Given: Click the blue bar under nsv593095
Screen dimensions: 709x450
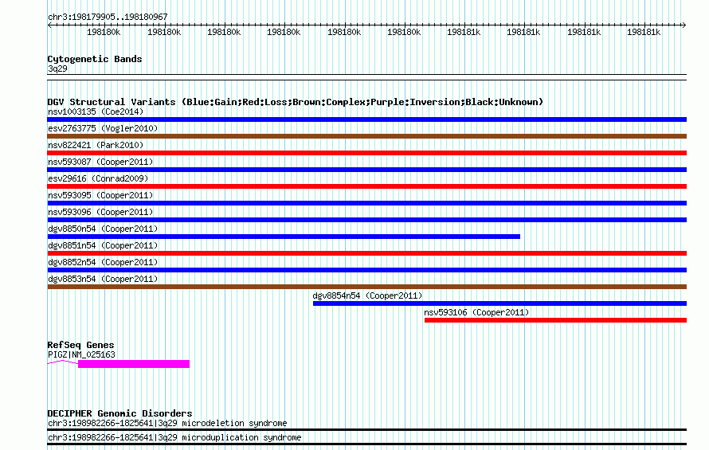Looking at the screenshot, I should 366,203.
